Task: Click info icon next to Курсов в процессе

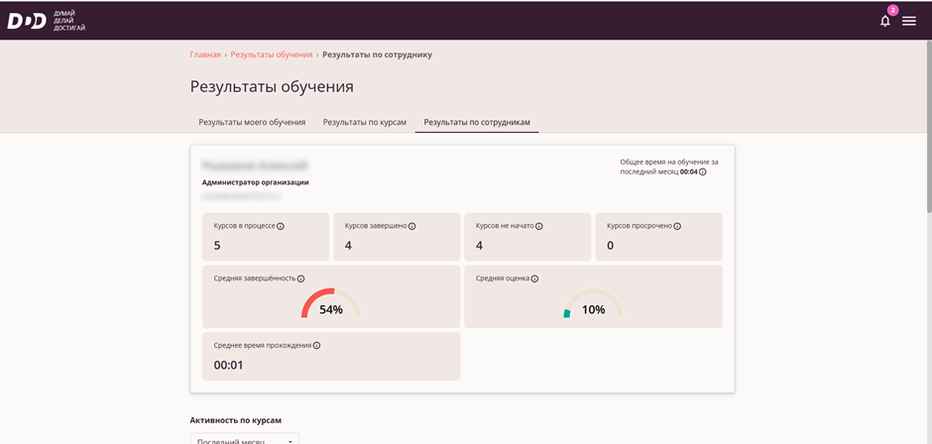Action: click(x=281, y=226)
